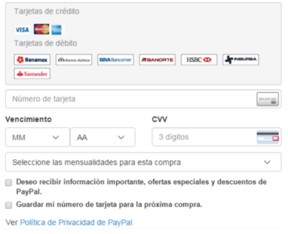Select the Banorte debit logo
Image resolution: width=288 pixels, height=234 pixels.
[157, 60]
